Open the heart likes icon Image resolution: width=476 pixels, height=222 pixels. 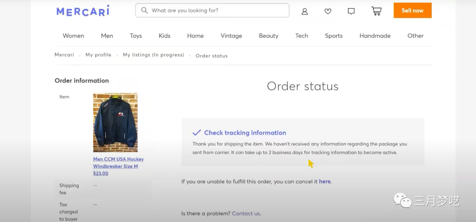pos(328,11)
